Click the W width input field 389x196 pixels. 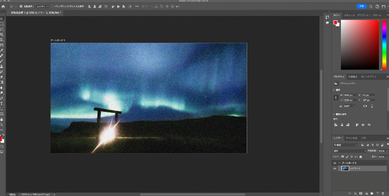[350, 95]
